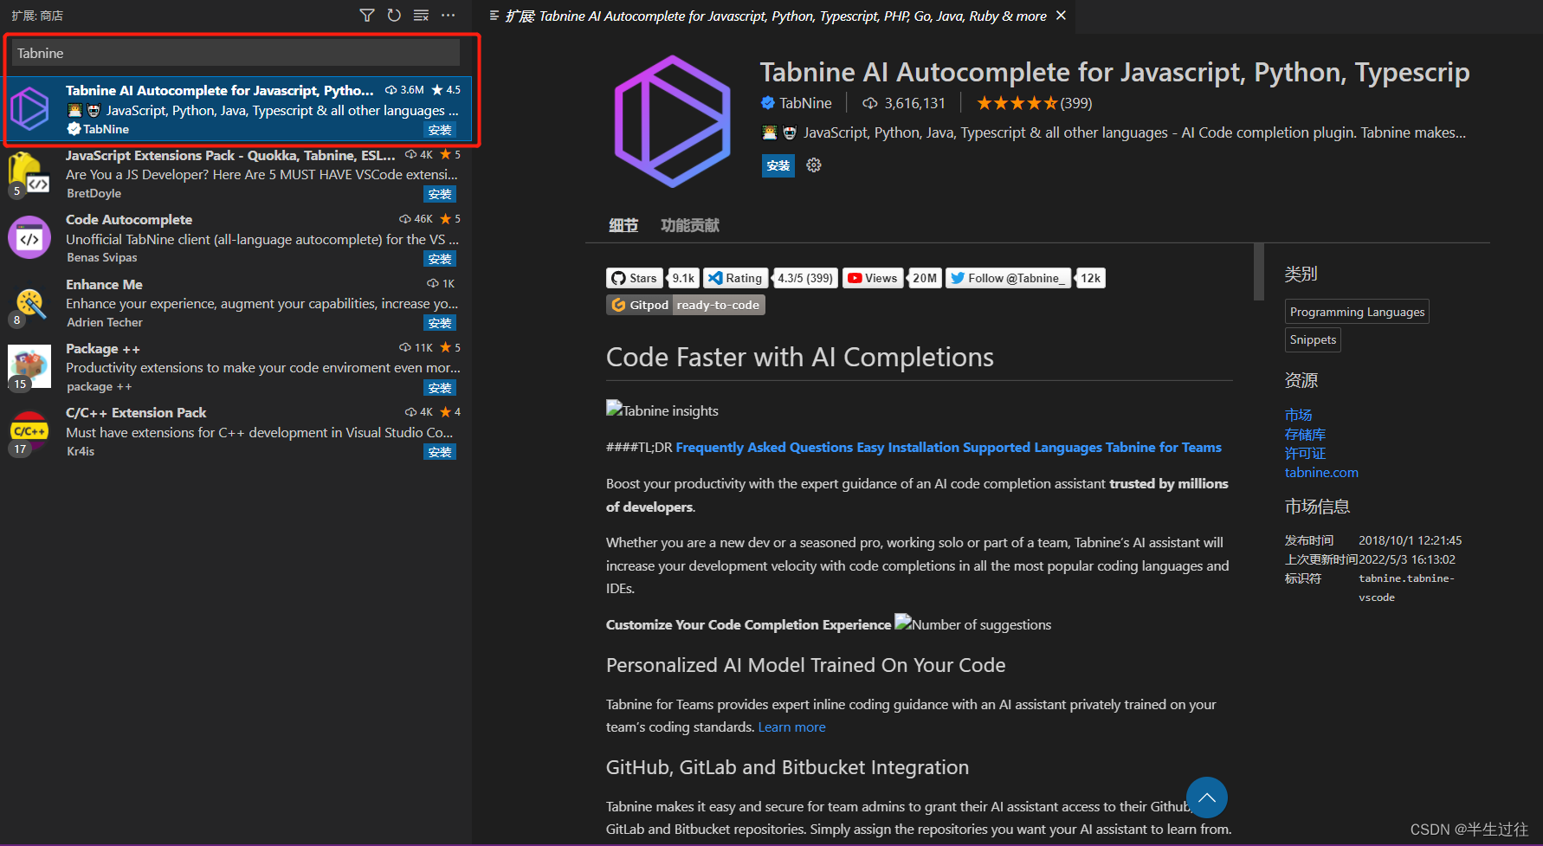The width and height of the screenshot is (1543, 846).
Task: Click the Tabnine search input field
Action: (236, 53)
